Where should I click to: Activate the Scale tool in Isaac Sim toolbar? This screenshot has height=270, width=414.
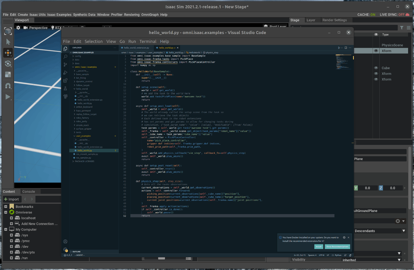point(8,75)
